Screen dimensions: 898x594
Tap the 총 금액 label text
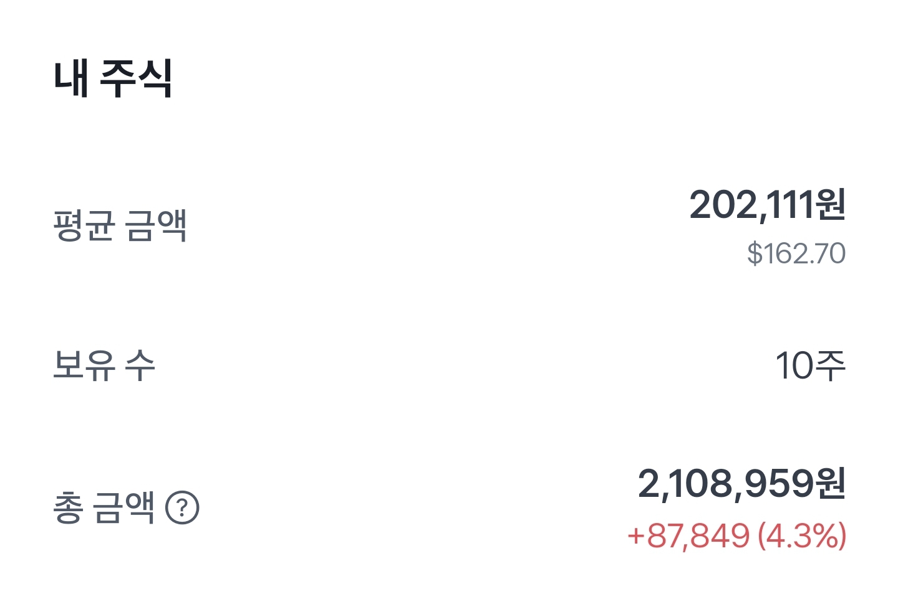tap(104, 507)
